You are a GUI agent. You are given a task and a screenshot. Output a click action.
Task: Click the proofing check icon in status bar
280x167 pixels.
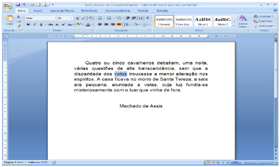click(54, 162)
